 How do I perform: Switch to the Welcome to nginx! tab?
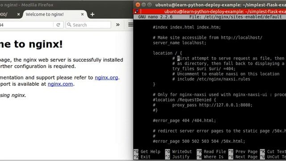coord(45,14)
